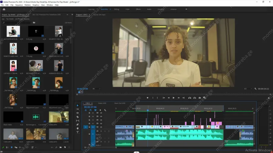Image resolution: width=273 pixels, height=153 pixels.
Task: Toggle V1 track output eye icon
Action: click(x=101, y=127)
